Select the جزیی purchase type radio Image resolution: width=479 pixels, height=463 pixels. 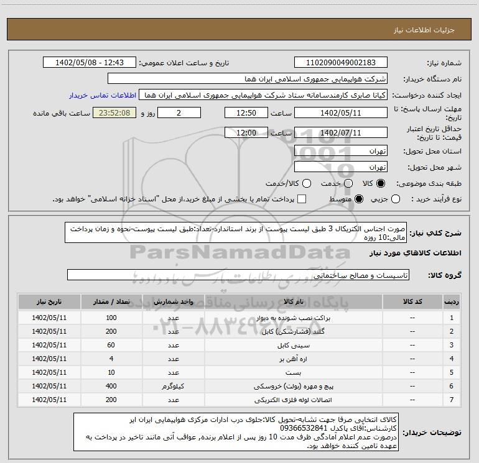[396, 199]
